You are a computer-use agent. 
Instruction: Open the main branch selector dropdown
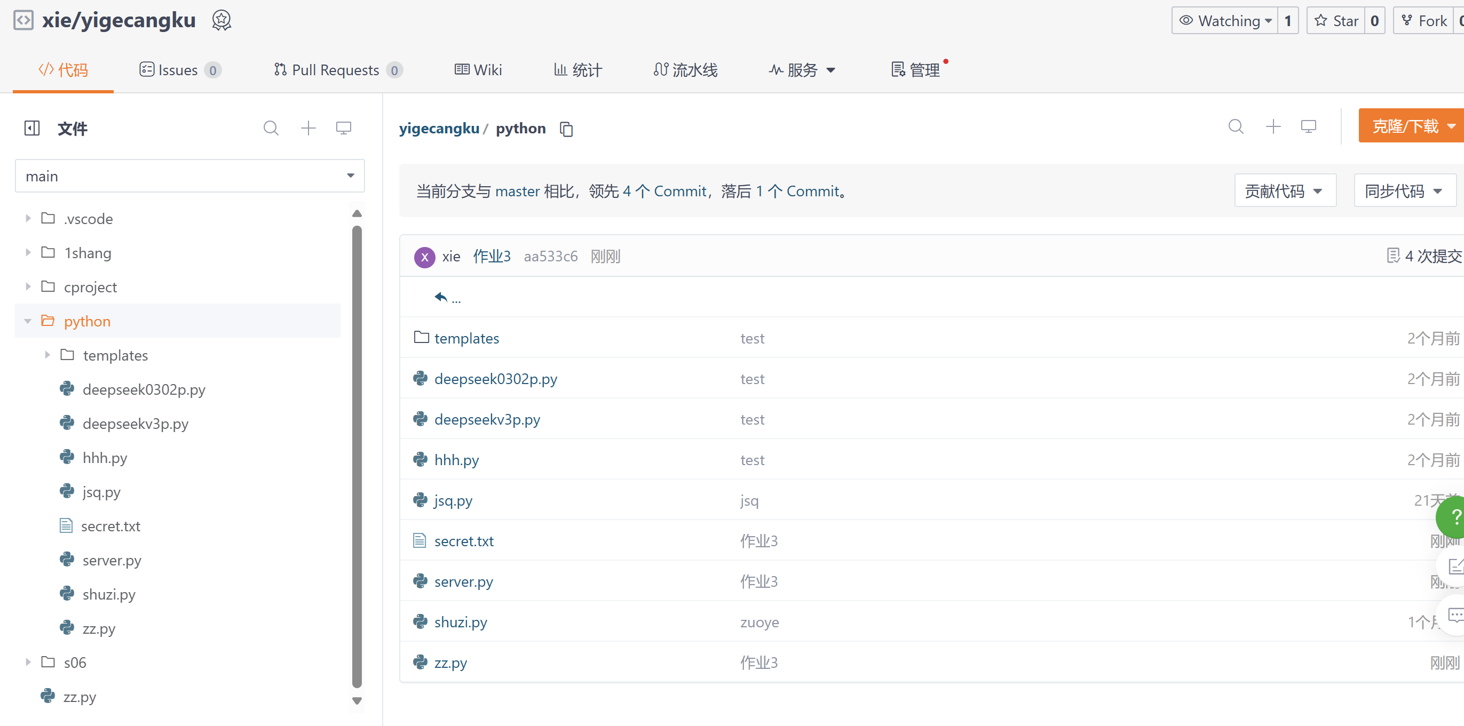pos(190,176)
